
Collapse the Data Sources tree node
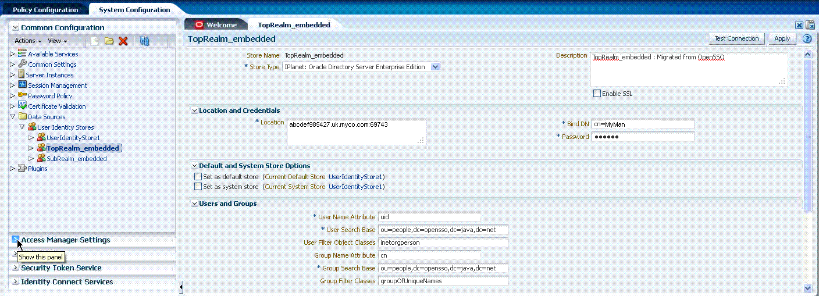13,116
